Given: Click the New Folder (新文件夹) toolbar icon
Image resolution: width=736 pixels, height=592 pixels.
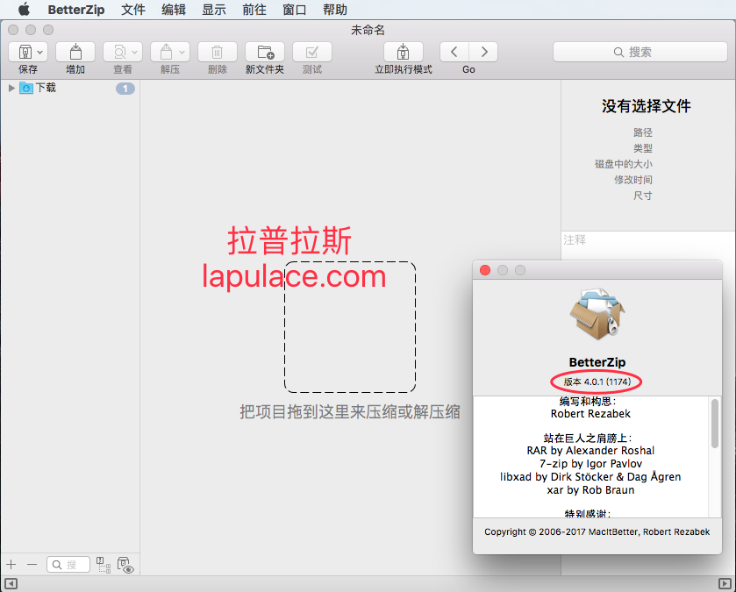Looking at the screenshot, I should pos(265,52).
